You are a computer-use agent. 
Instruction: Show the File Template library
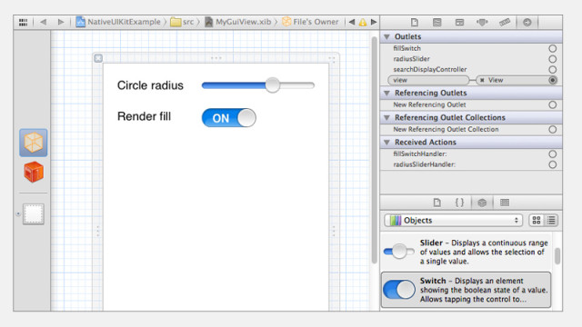[x=436, y=203]
